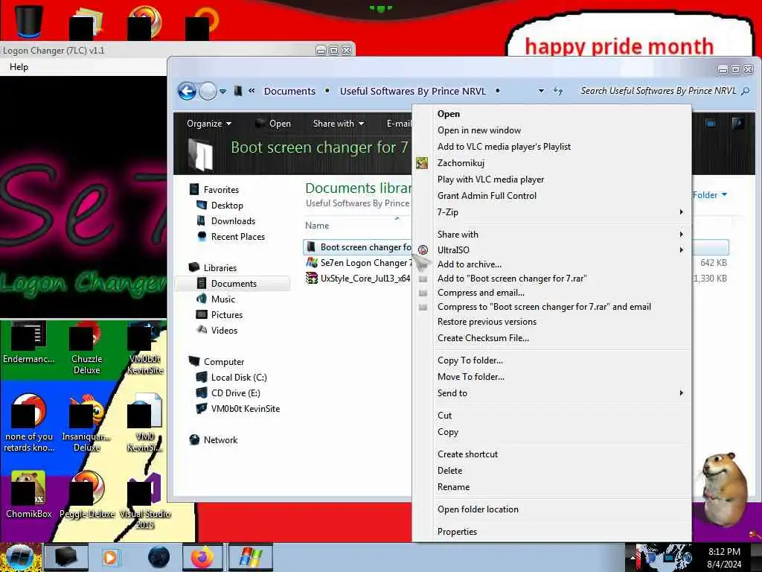
Task: Click the Search Useful Softwares field
Action: click(x=658, y=91)
